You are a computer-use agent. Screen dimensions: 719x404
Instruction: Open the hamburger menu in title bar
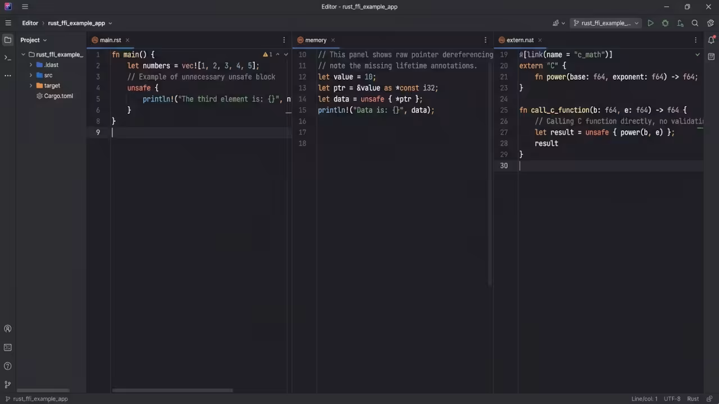25,7
